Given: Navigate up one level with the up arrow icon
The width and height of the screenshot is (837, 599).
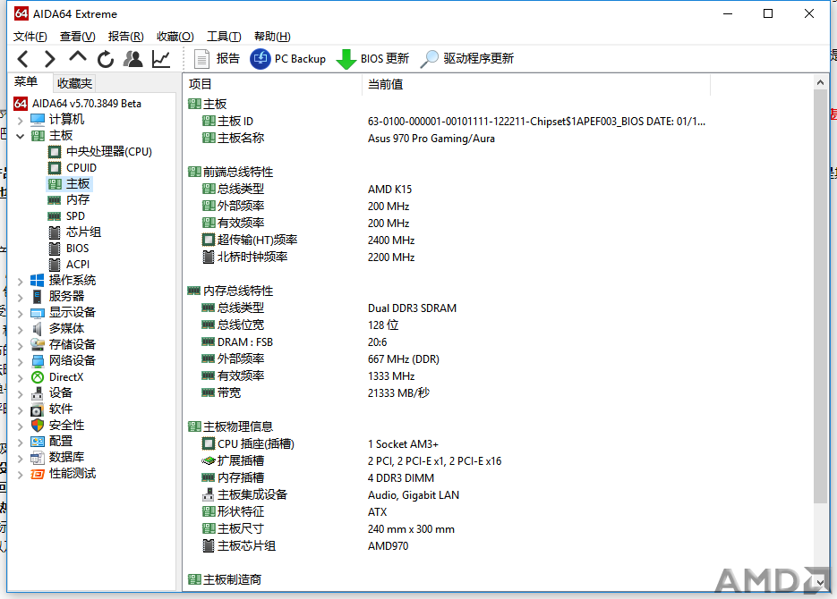Looking at the screenshot, I should (77, 56).
